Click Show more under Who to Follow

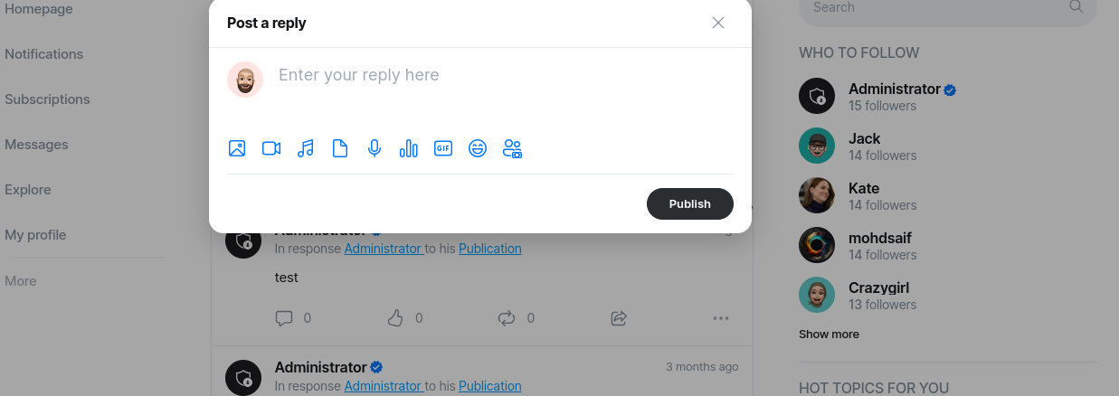[x=829, y=334]
